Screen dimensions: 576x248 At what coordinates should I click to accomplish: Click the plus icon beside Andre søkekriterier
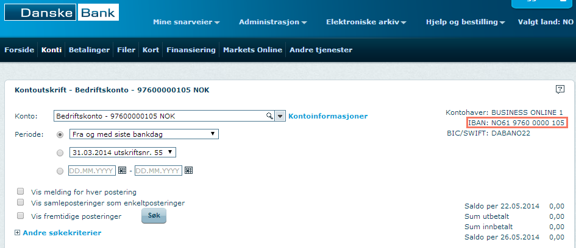17,233
